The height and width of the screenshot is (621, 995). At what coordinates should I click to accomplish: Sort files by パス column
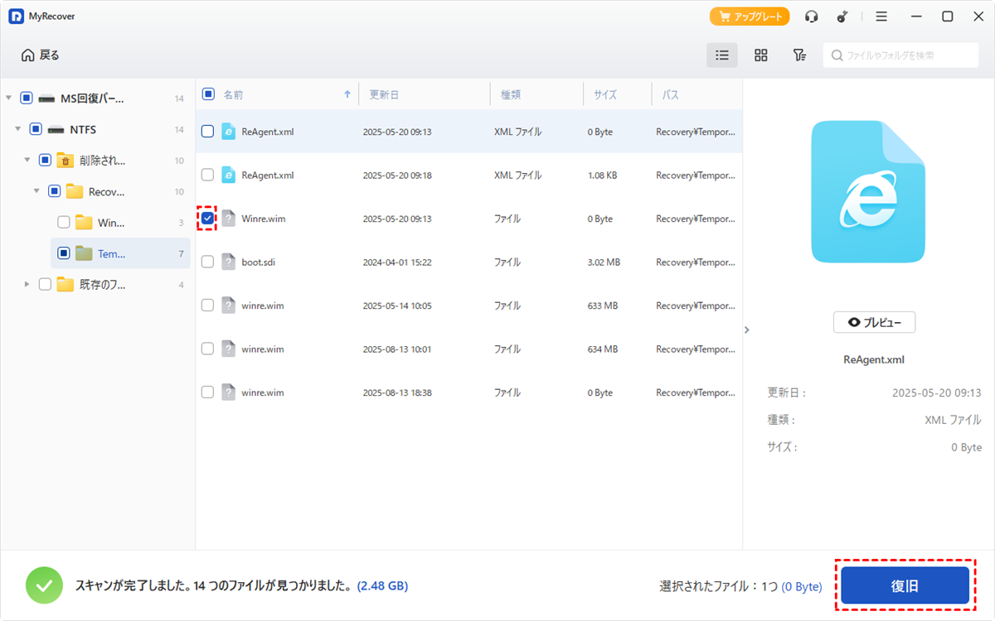pyautogui.click(x=670, y=95)
